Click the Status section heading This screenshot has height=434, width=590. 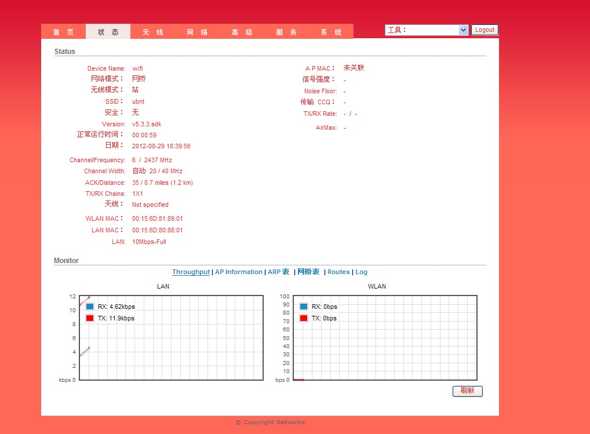click(x=65, y=52)
